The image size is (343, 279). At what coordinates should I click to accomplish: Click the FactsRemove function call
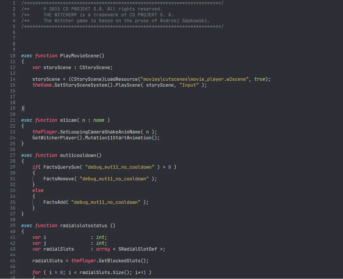click(58, 178)
